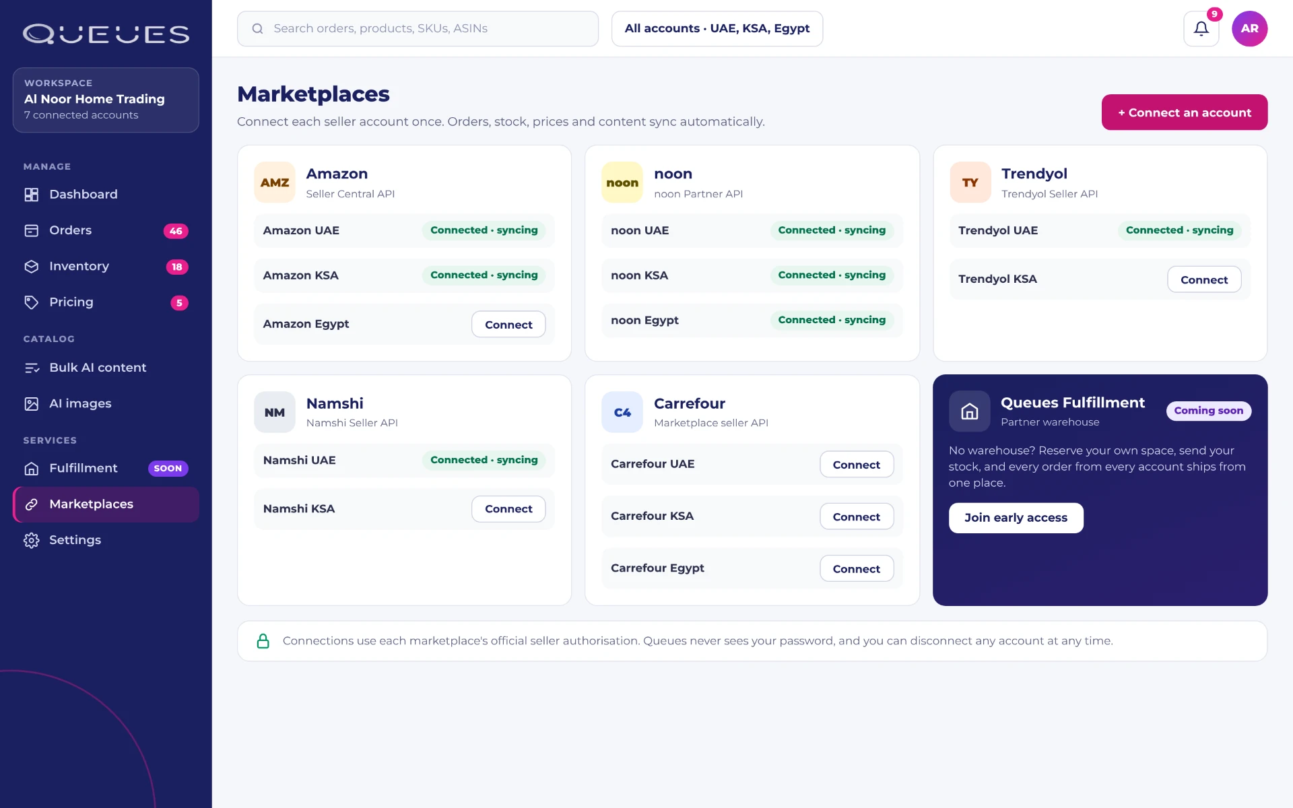
Task: Click the noon logo tile
Action: 622,182
